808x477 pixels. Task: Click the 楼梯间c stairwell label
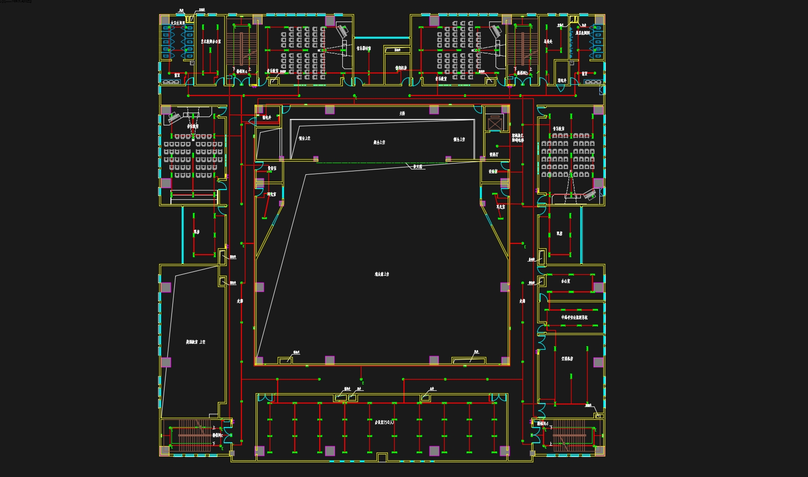pyautogui.click(x=217, y=435)
